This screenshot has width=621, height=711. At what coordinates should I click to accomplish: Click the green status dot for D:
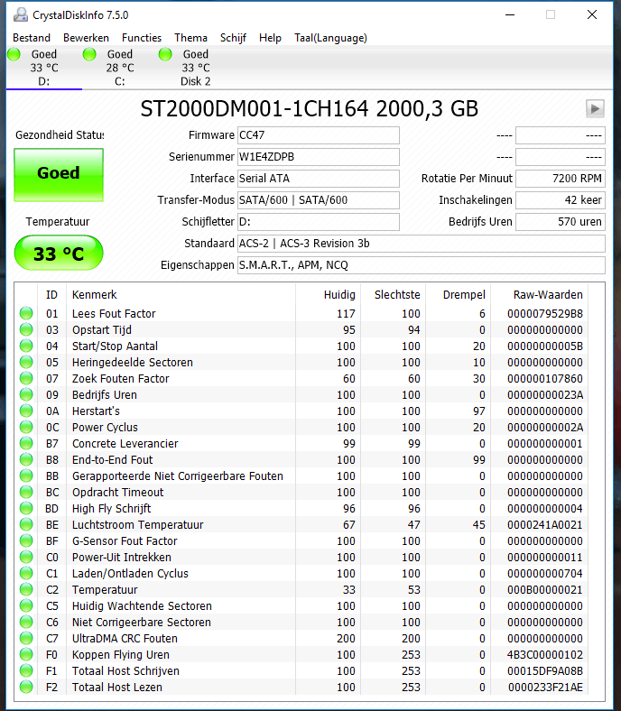coord(14,54)
